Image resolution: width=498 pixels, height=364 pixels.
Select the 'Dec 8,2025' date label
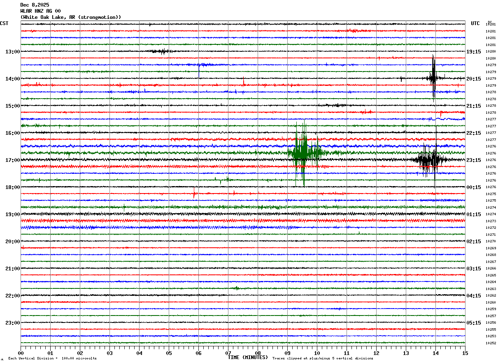pyautogui.click(x=35, y=5)
